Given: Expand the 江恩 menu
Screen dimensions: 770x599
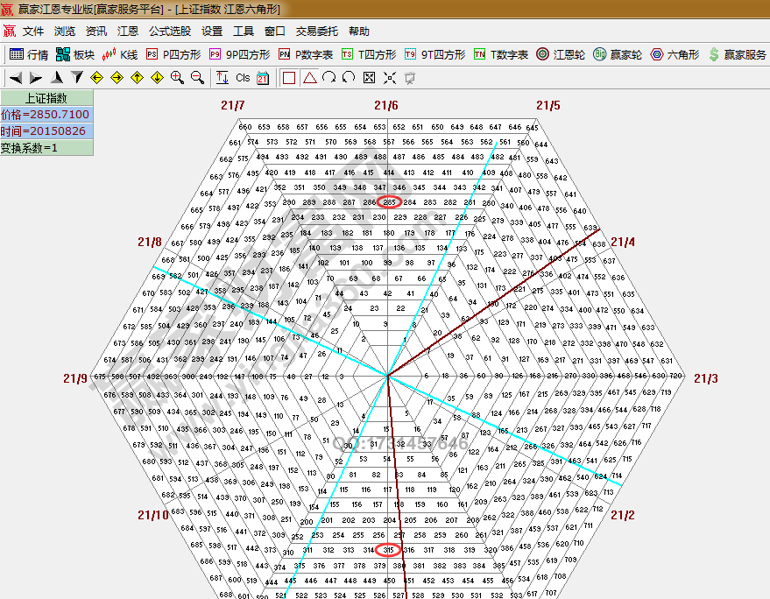Looking at the screenshot, I should click(x=127, y=30).
